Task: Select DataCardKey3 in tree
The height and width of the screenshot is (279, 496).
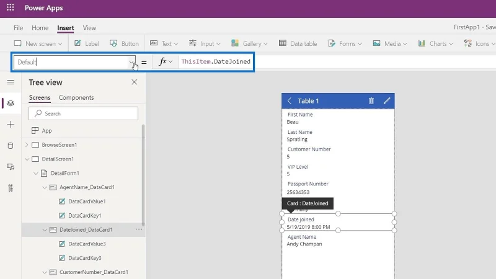Action: (x=85, y=258)
